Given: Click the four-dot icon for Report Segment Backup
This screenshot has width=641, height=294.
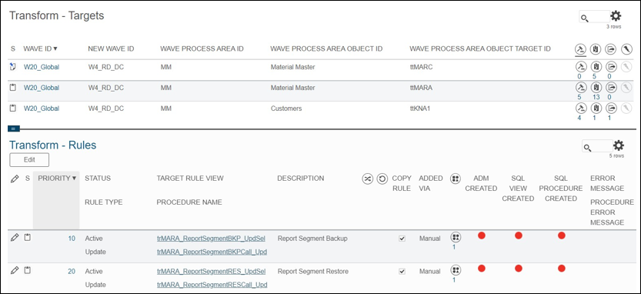Looking at the screenshot, I should (x=456, y=237).
